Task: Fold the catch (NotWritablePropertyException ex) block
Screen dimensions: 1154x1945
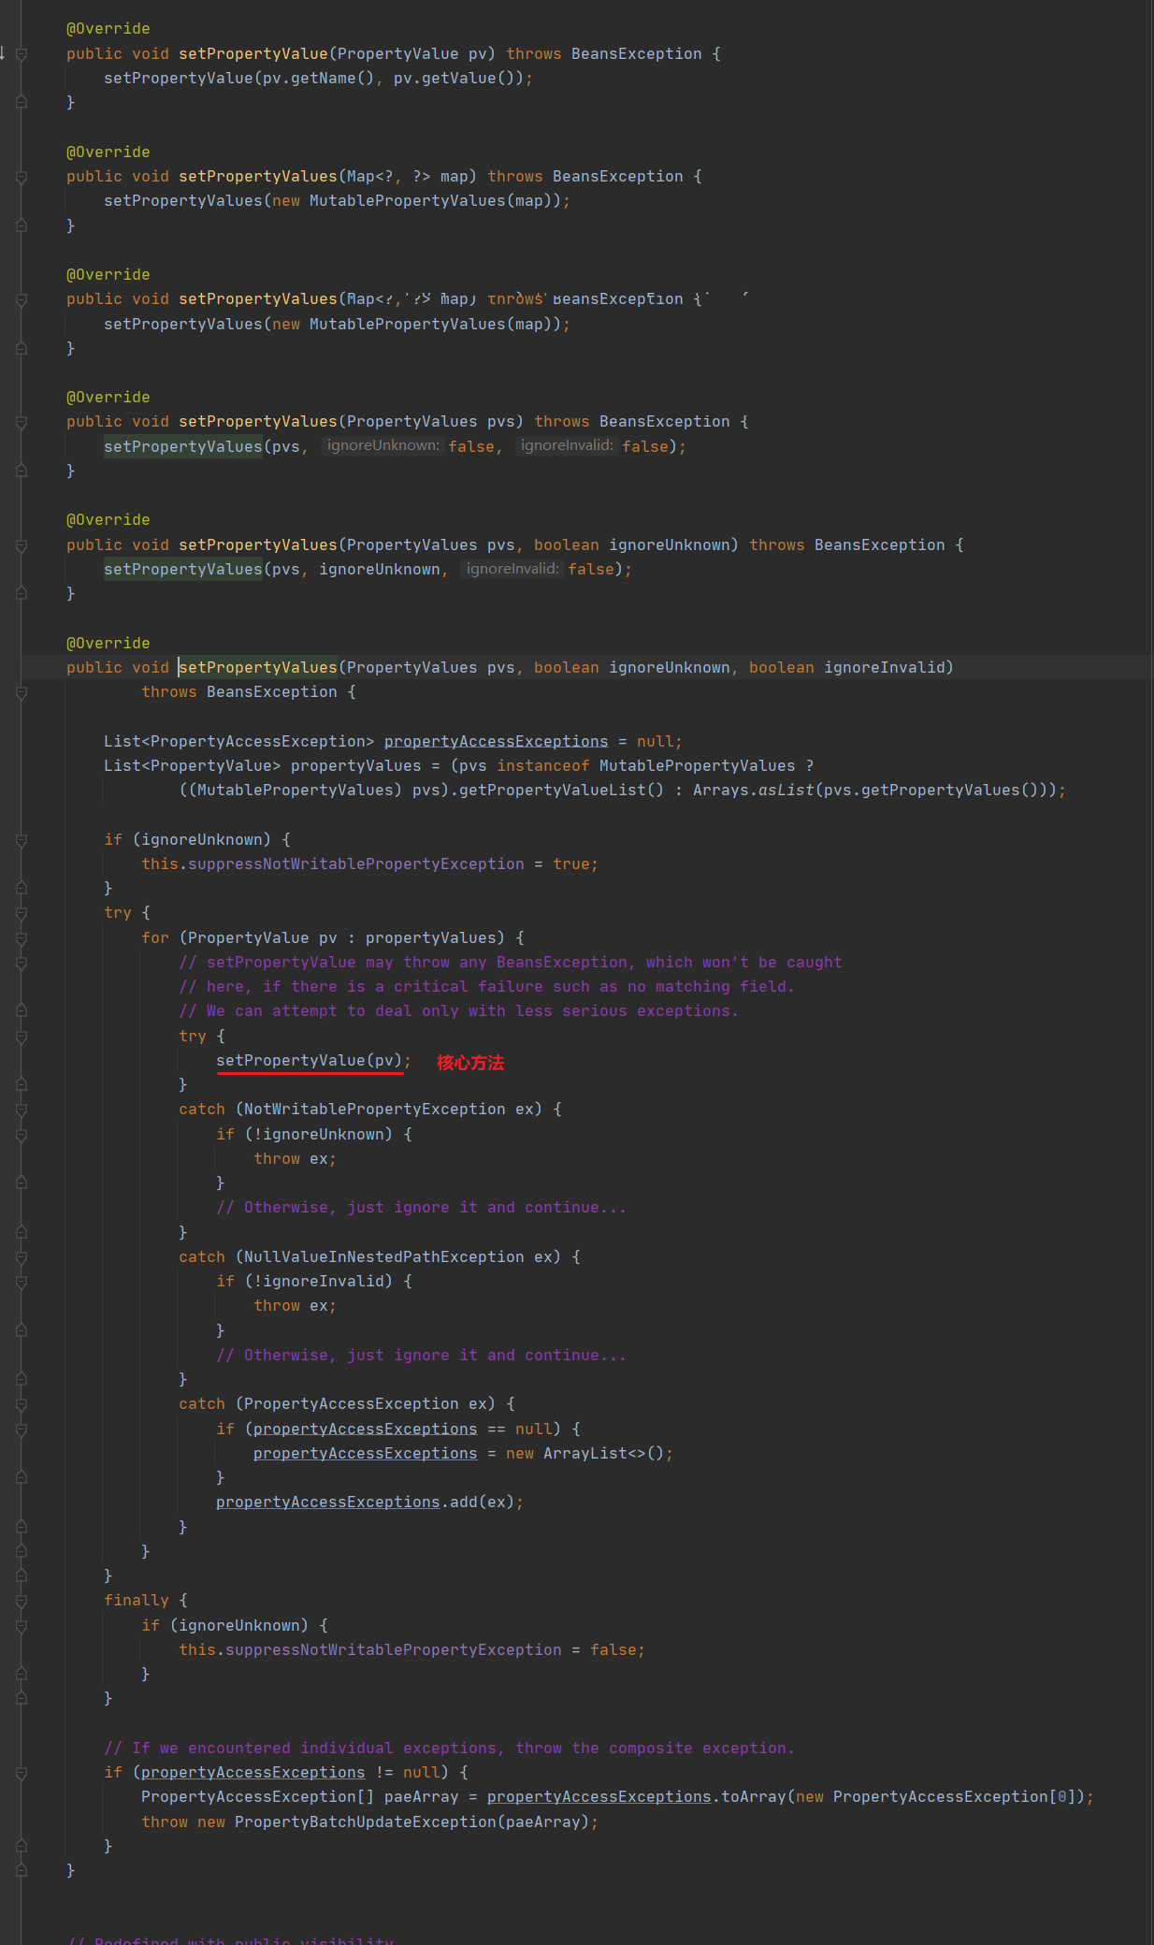Action: pos(22,1110)
